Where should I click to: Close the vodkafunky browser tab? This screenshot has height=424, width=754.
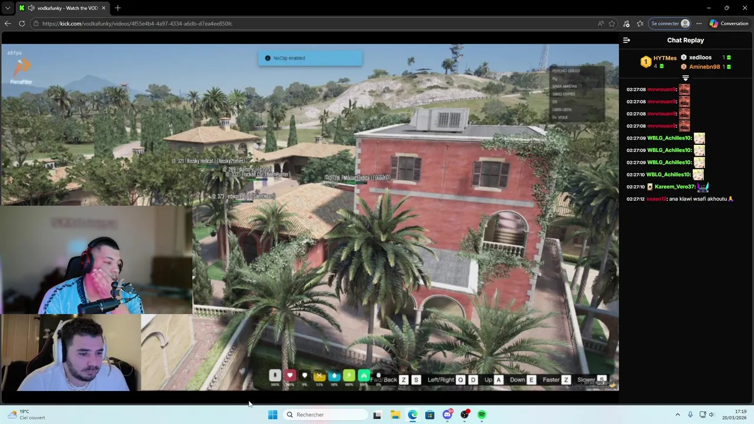click(104, 8)
